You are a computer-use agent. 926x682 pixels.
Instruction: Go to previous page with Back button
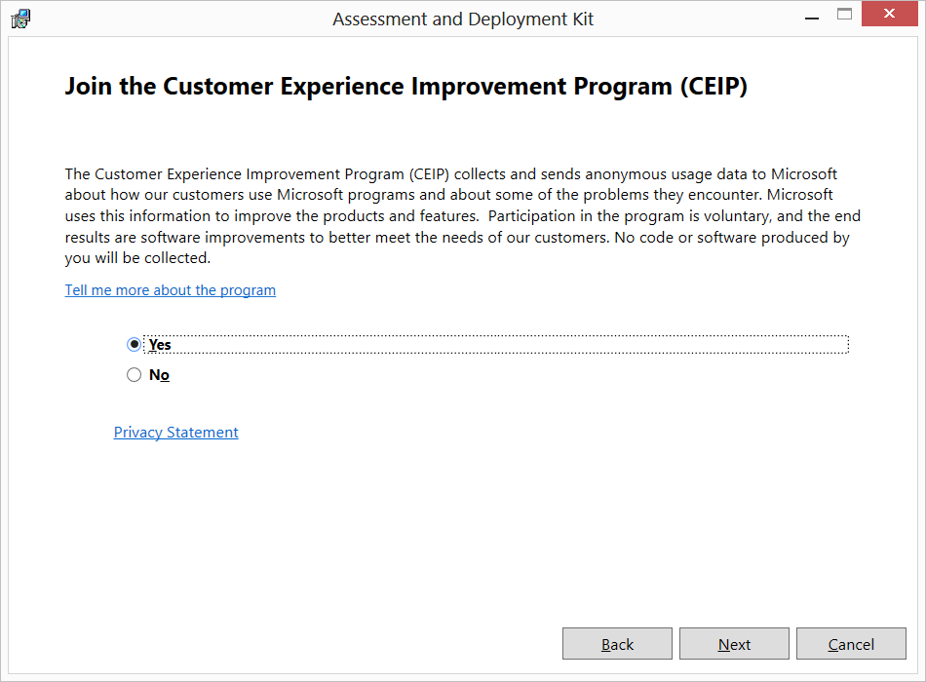617,644
